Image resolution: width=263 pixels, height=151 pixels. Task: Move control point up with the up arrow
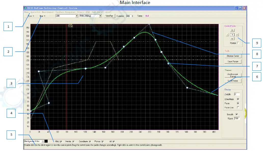pyautogui.click(x=232, y=30)
